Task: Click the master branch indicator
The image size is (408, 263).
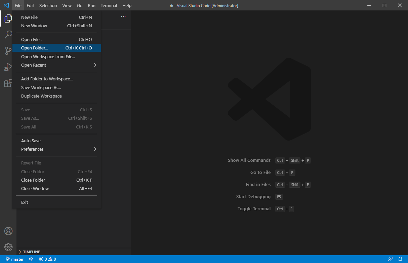Action: pos(14,259)
